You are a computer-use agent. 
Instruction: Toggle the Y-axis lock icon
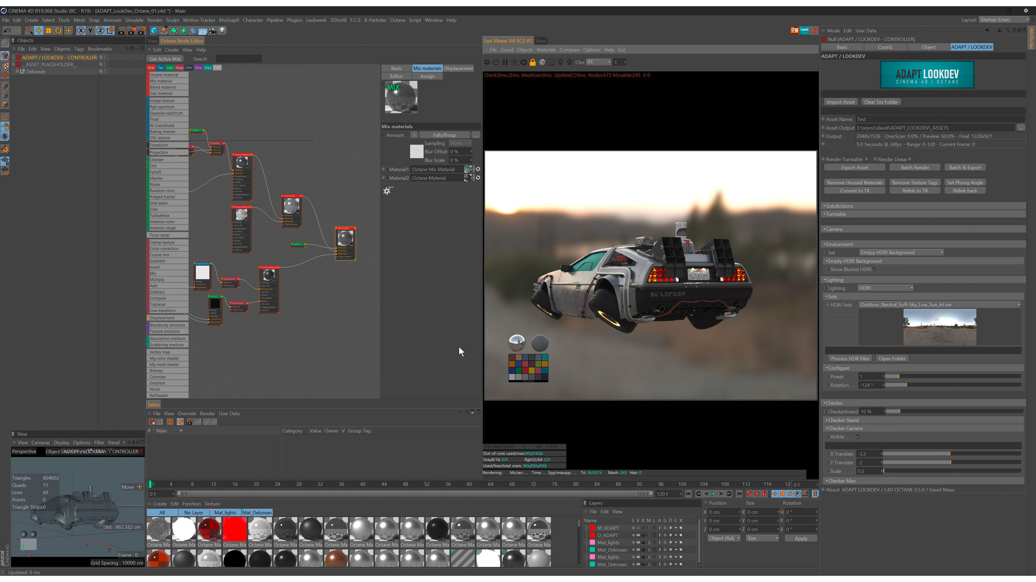(x=90, y=30)
